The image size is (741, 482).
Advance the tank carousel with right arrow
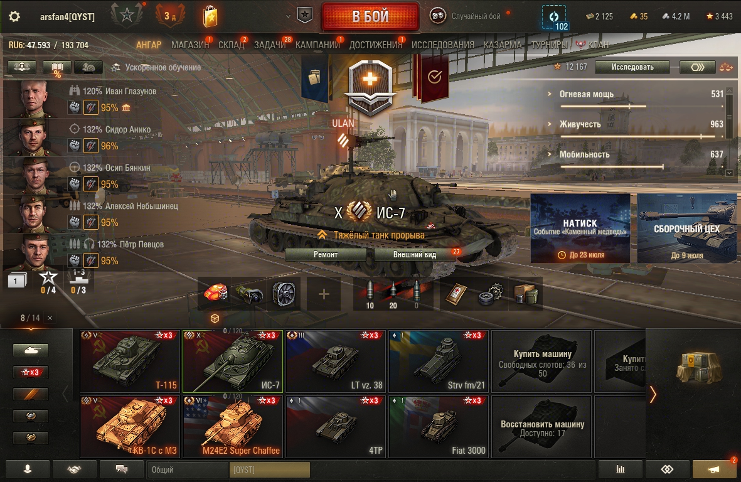click(653, 394)
